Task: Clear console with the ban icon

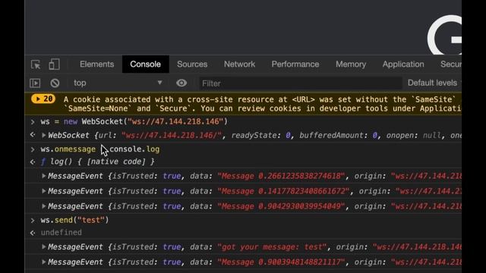Action: [x=55, y=83]
